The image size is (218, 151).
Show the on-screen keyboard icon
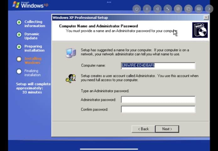(199, 9)
